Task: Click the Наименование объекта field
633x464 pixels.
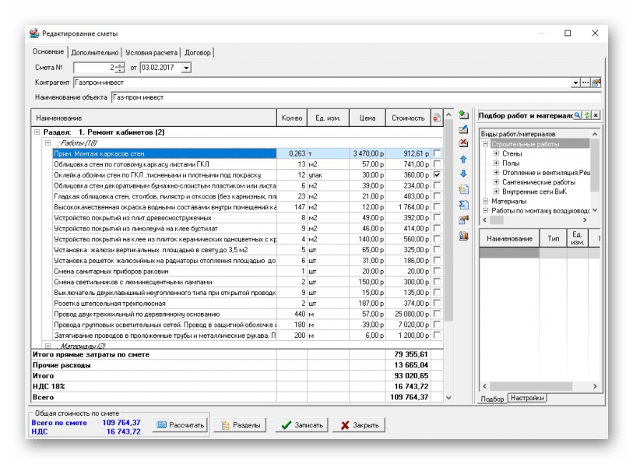Action: [356, 97]
